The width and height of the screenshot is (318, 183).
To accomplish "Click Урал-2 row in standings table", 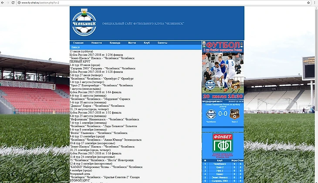I will [x=223, y=167].
